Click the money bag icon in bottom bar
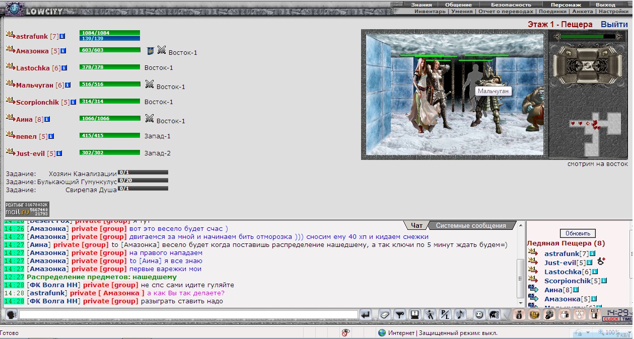Screen dimensions: 634x339 click(520, 315)
